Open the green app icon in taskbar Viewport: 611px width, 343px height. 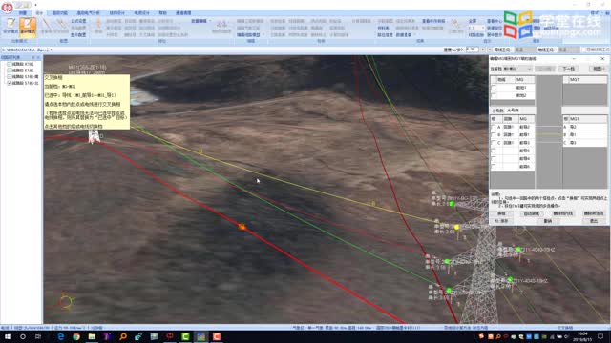tap(185, 336)
